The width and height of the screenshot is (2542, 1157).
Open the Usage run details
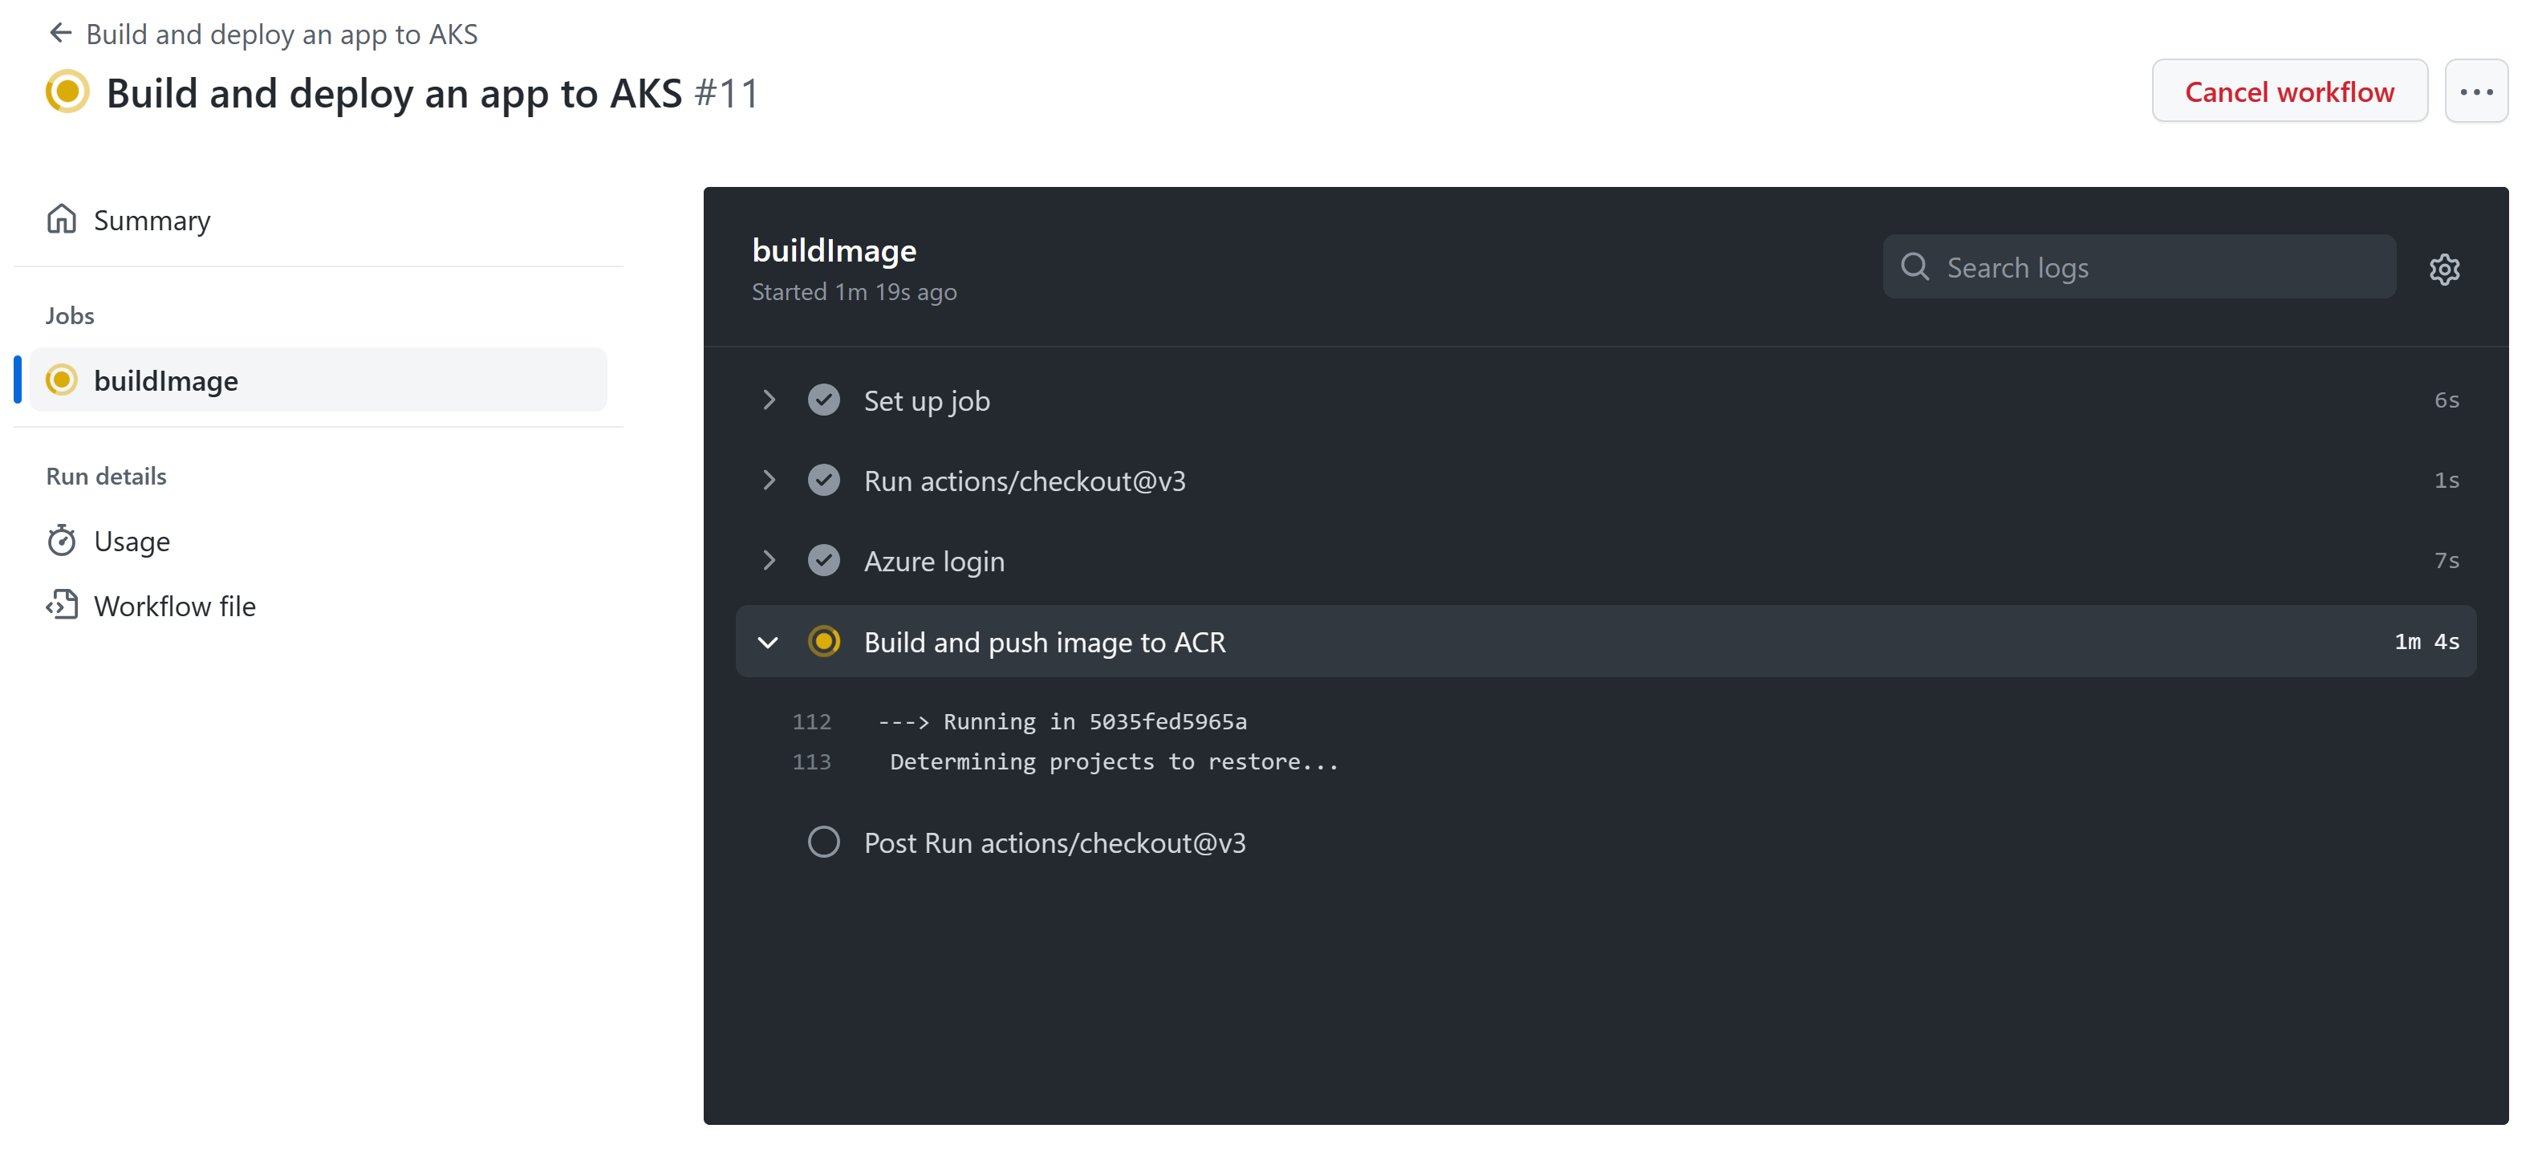tap(132, 541)
